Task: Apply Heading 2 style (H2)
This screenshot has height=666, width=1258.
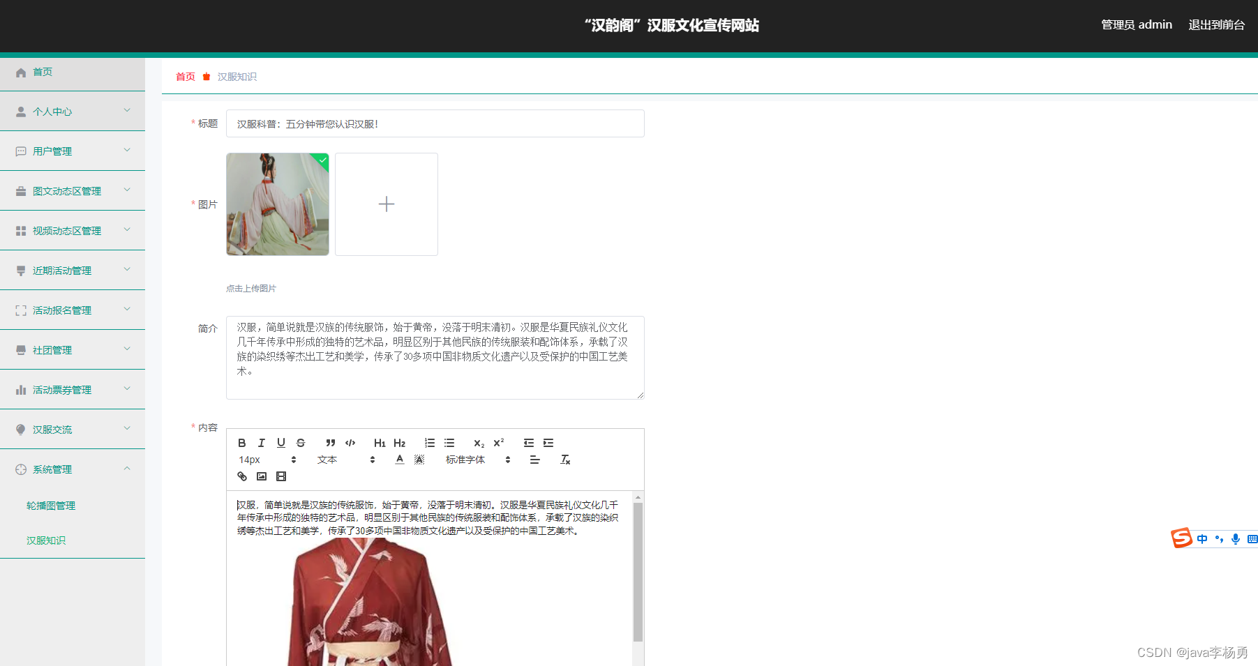Action: pos(399,443)
